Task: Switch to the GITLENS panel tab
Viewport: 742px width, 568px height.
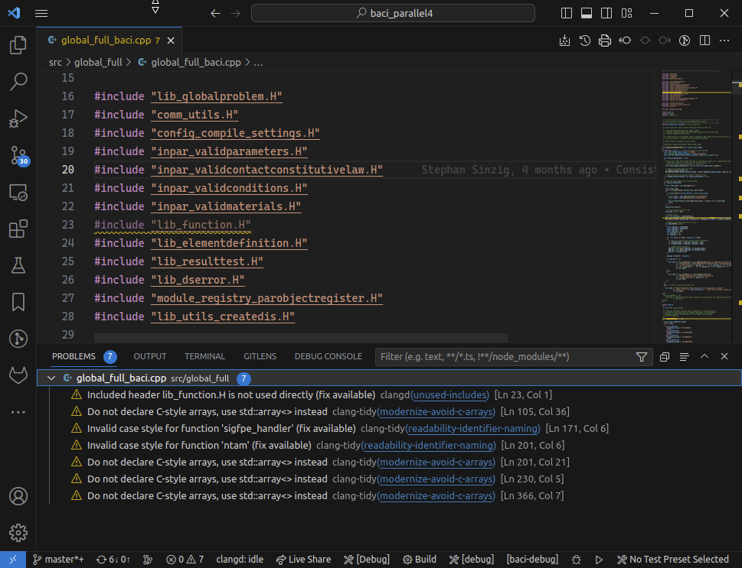Action: pyautogui.click(x=260, y=356)
